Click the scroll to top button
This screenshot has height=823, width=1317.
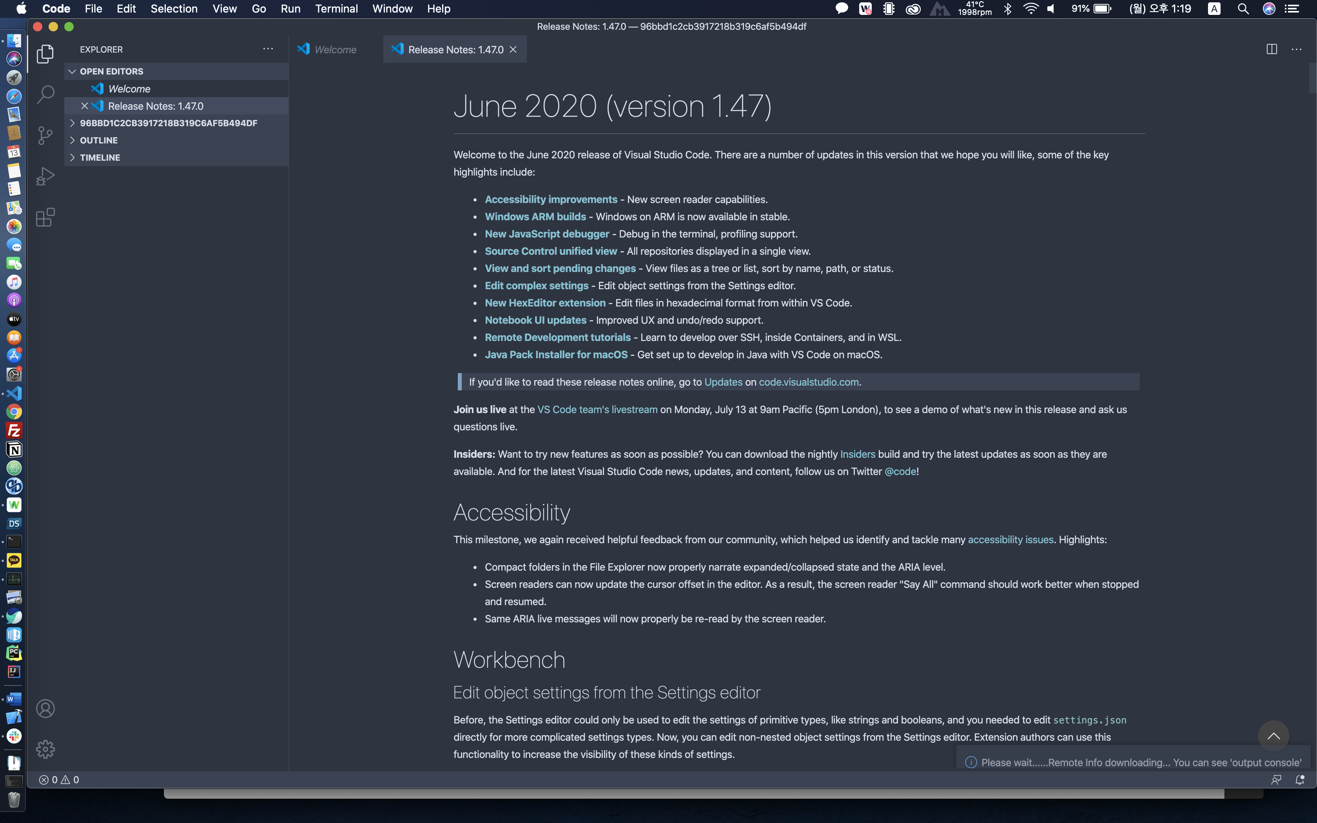pos(1273,736)
